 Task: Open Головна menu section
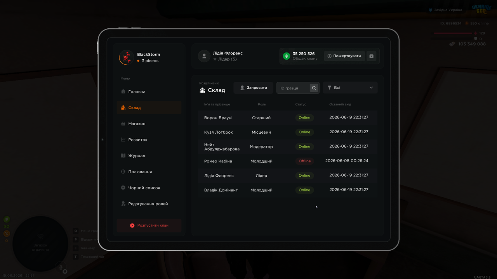click(149, 91)
